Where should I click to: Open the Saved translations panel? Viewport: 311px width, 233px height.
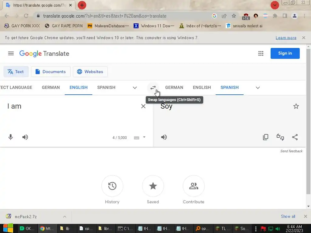pos(153,186)
